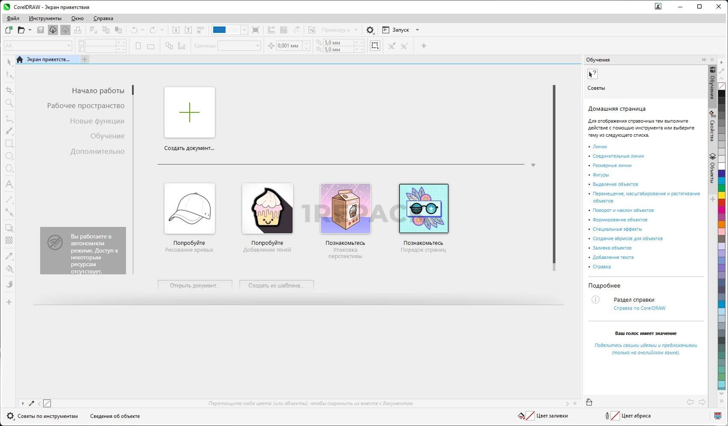Click the Открыть документ... button
Viewport: 728px width, 426px height.
coord(195,285)
